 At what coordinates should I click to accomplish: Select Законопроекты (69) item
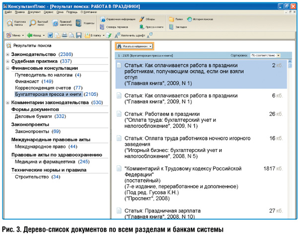(38, 131)
